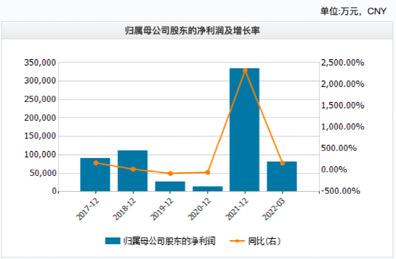Click the 2022-03 net profit bar
396x259 pixels.
pyautogui.click(x=282, y=176)
